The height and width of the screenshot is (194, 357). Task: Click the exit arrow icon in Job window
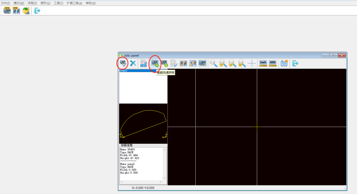click(x=295, y=63)
